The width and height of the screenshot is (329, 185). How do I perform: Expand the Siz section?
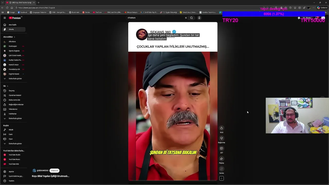(x=6, y=86)
